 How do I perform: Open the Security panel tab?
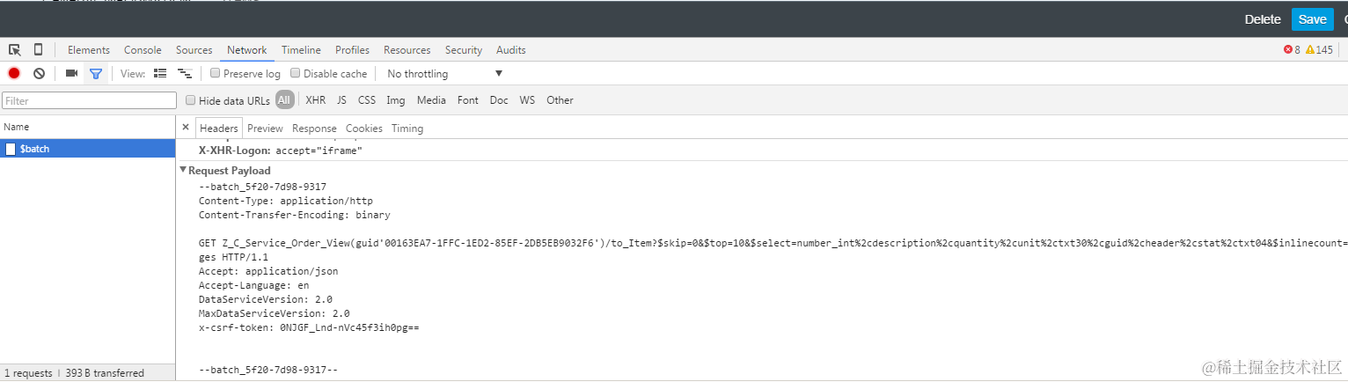[x=464, y=50]
